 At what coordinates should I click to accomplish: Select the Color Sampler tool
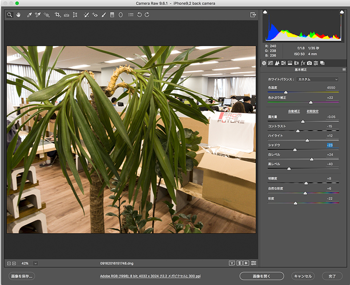pyautogui.click(x=38, y=15)
